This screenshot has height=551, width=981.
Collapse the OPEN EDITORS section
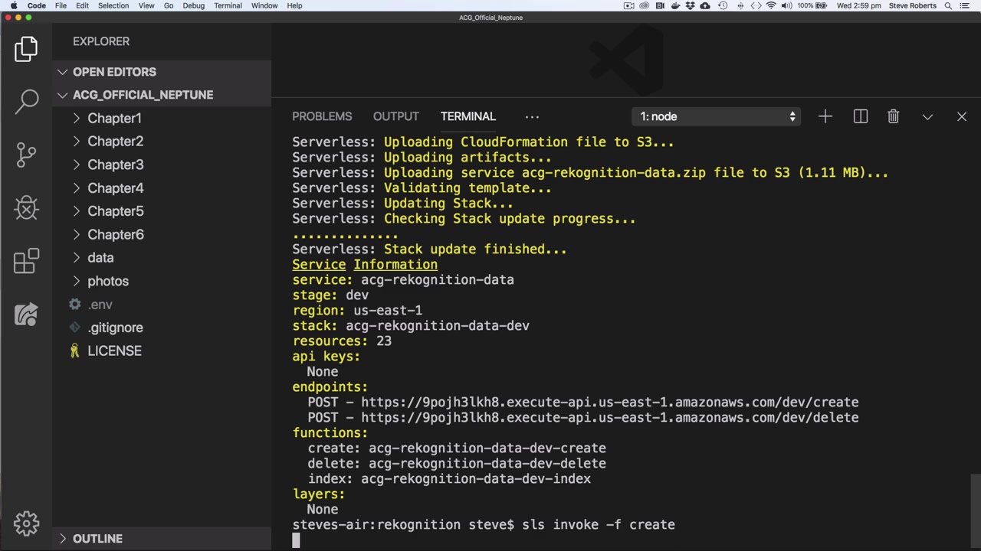(114, 72)
